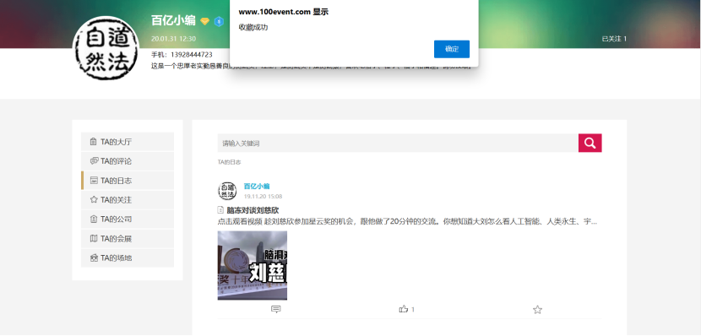Open TA的会展 sidebar item
The image size is (701, 336).
coord(128,239)
